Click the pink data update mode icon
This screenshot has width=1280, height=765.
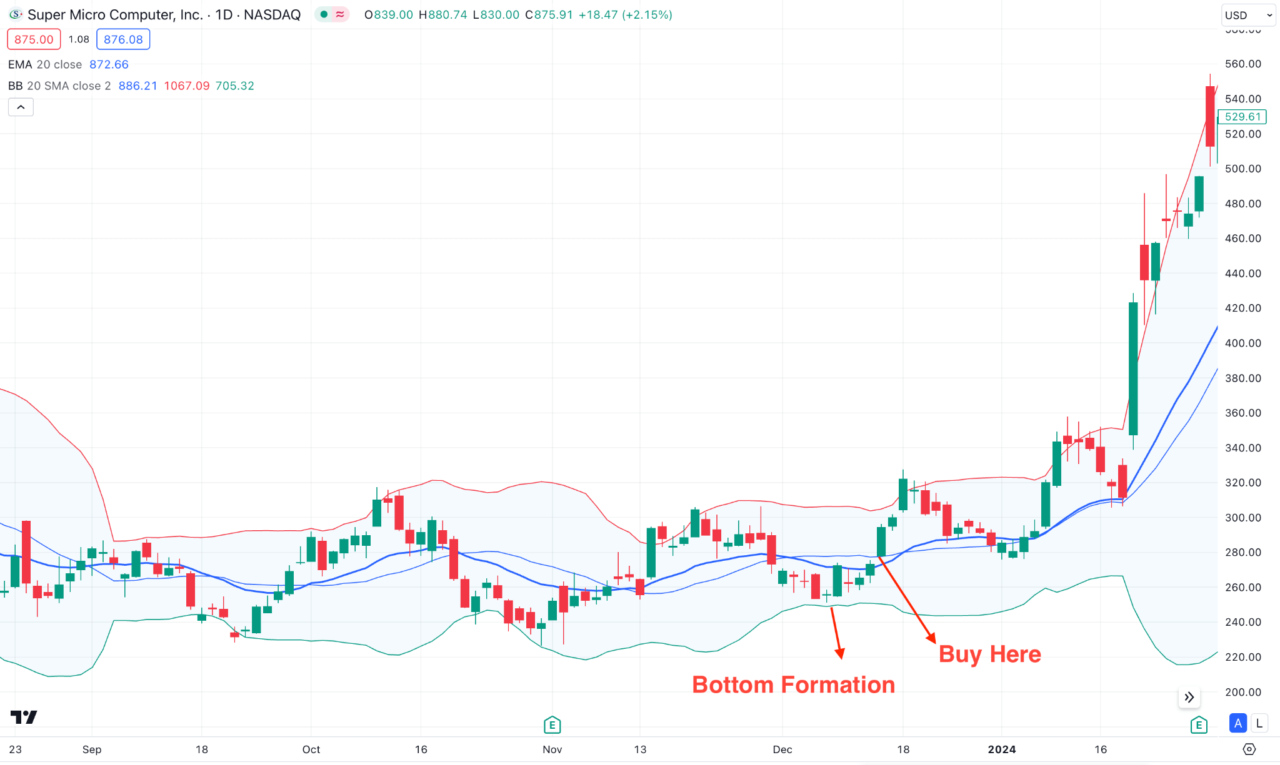(340, 14)
